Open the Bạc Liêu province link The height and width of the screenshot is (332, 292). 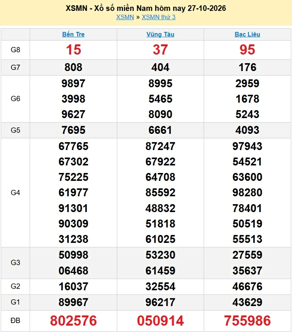(247, 34)
